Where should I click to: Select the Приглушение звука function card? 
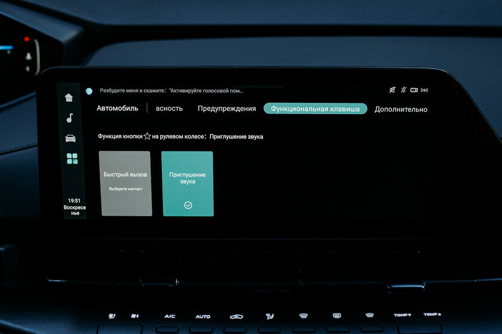coord(188,183)
